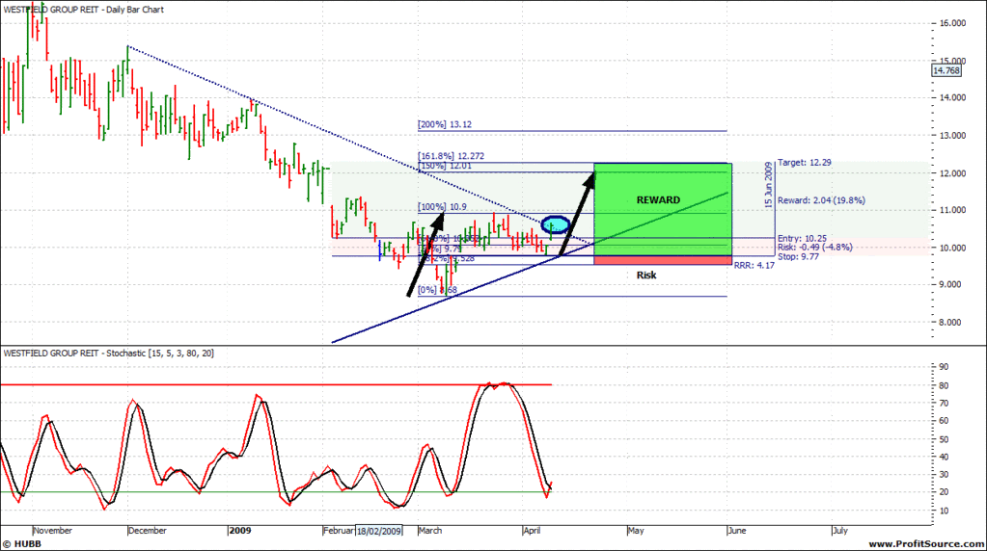Click the 2009 year label on the time axis

pyautogui.click(x=240, y=530)
